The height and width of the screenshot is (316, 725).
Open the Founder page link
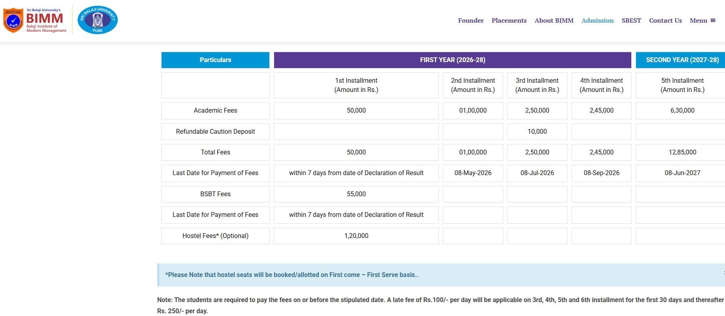click(x=470, y=20)
